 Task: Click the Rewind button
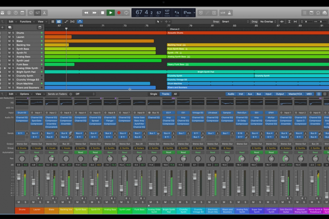point(86,13)
